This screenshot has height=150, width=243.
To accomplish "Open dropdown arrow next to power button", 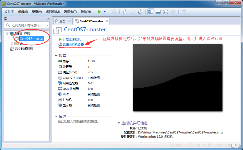I will tap(104, 12).
